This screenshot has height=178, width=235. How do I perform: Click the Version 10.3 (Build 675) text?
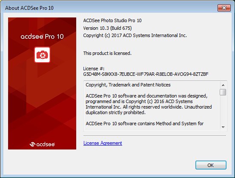coord(107,28)
